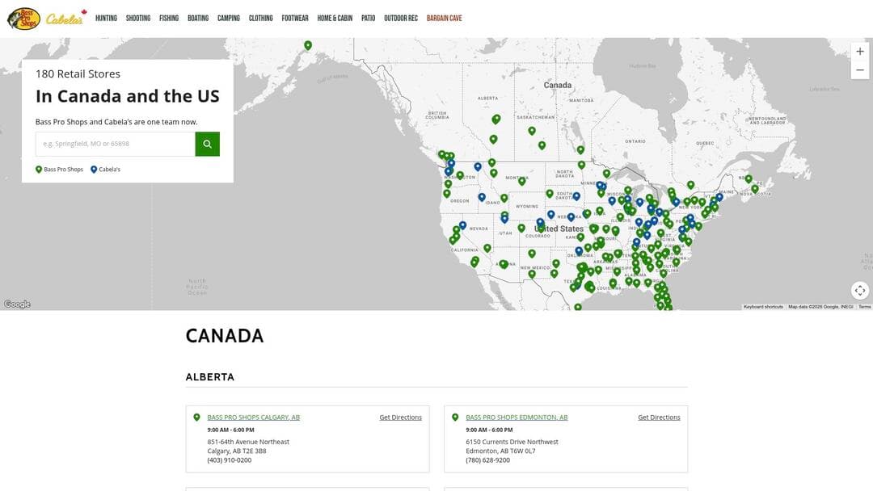Open the map Terms link
Image resolution: width=873 pixels, height=491 pixels.
coord(863,307)
